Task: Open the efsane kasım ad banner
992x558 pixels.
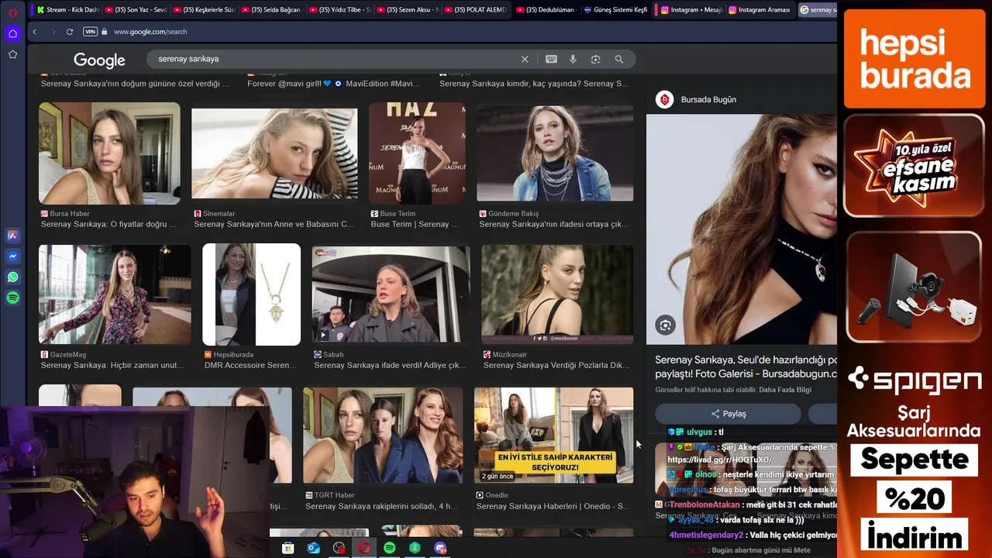Action: pyautogui.click(x=914, y=166)
